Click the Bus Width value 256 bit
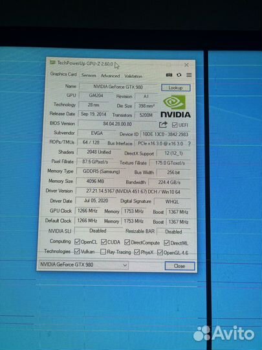 (x=173, y=172)
